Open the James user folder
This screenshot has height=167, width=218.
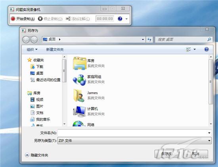79,96
